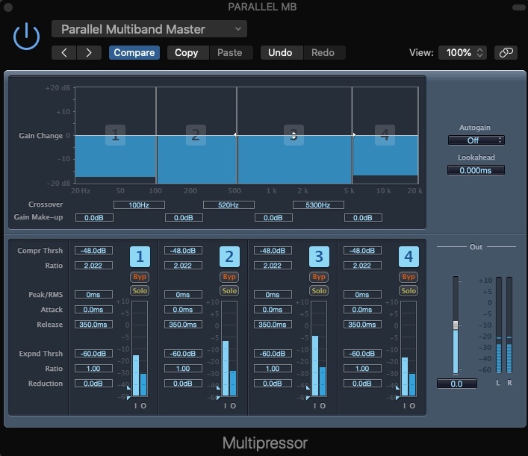Click band 4 Gain Make-up field

click(363, 218)
